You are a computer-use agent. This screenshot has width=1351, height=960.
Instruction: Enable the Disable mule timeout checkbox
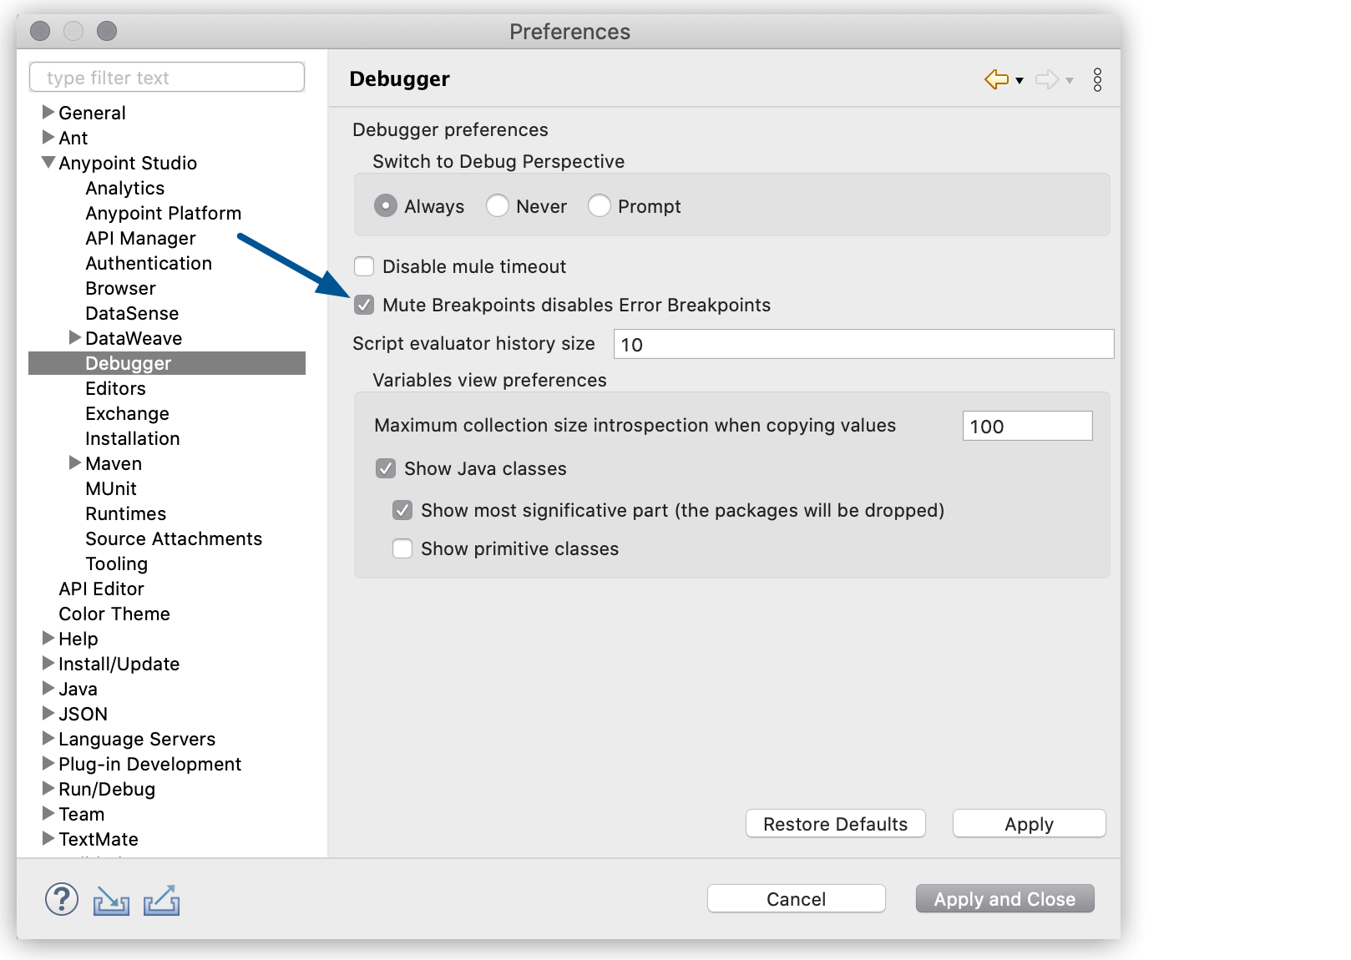[x=364, y=265]
